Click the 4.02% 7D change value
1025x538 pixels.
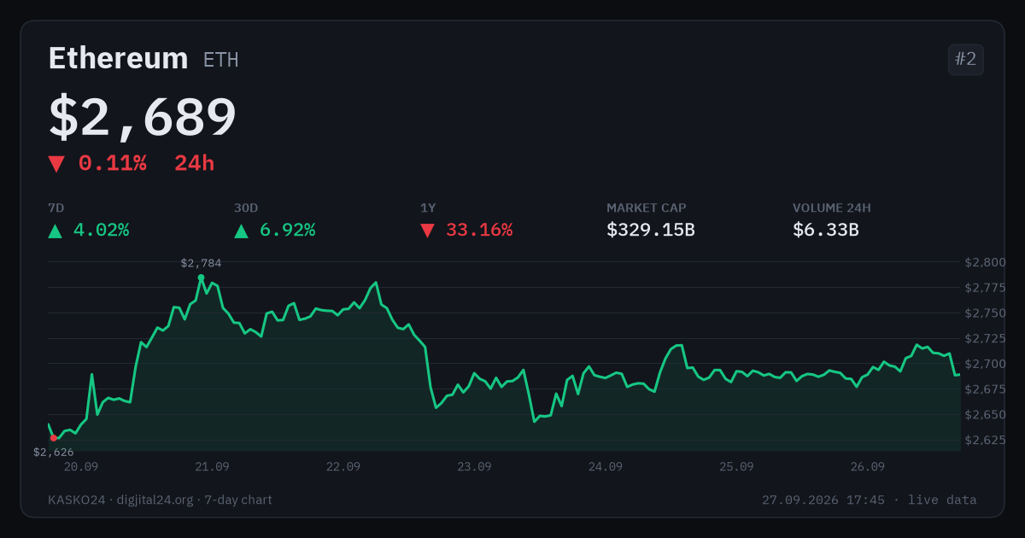pyautogui.click(x=101, y=230)
